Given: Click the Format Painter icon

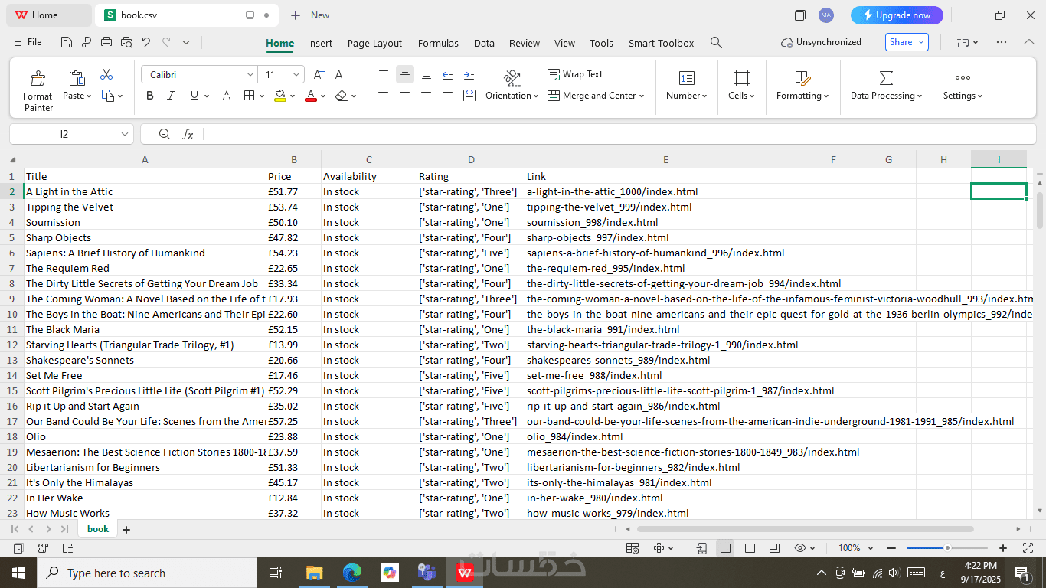Looking at the screenshot, I should (38, 78).
